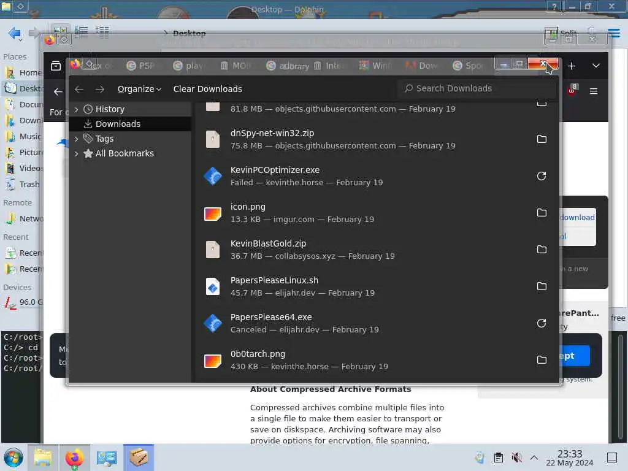Open a new tab in Firefox

571,66
